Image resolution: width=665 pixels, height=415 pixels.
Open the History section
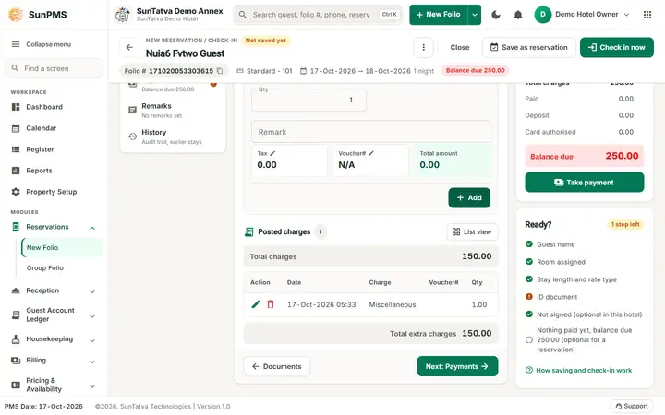[173, 136]
